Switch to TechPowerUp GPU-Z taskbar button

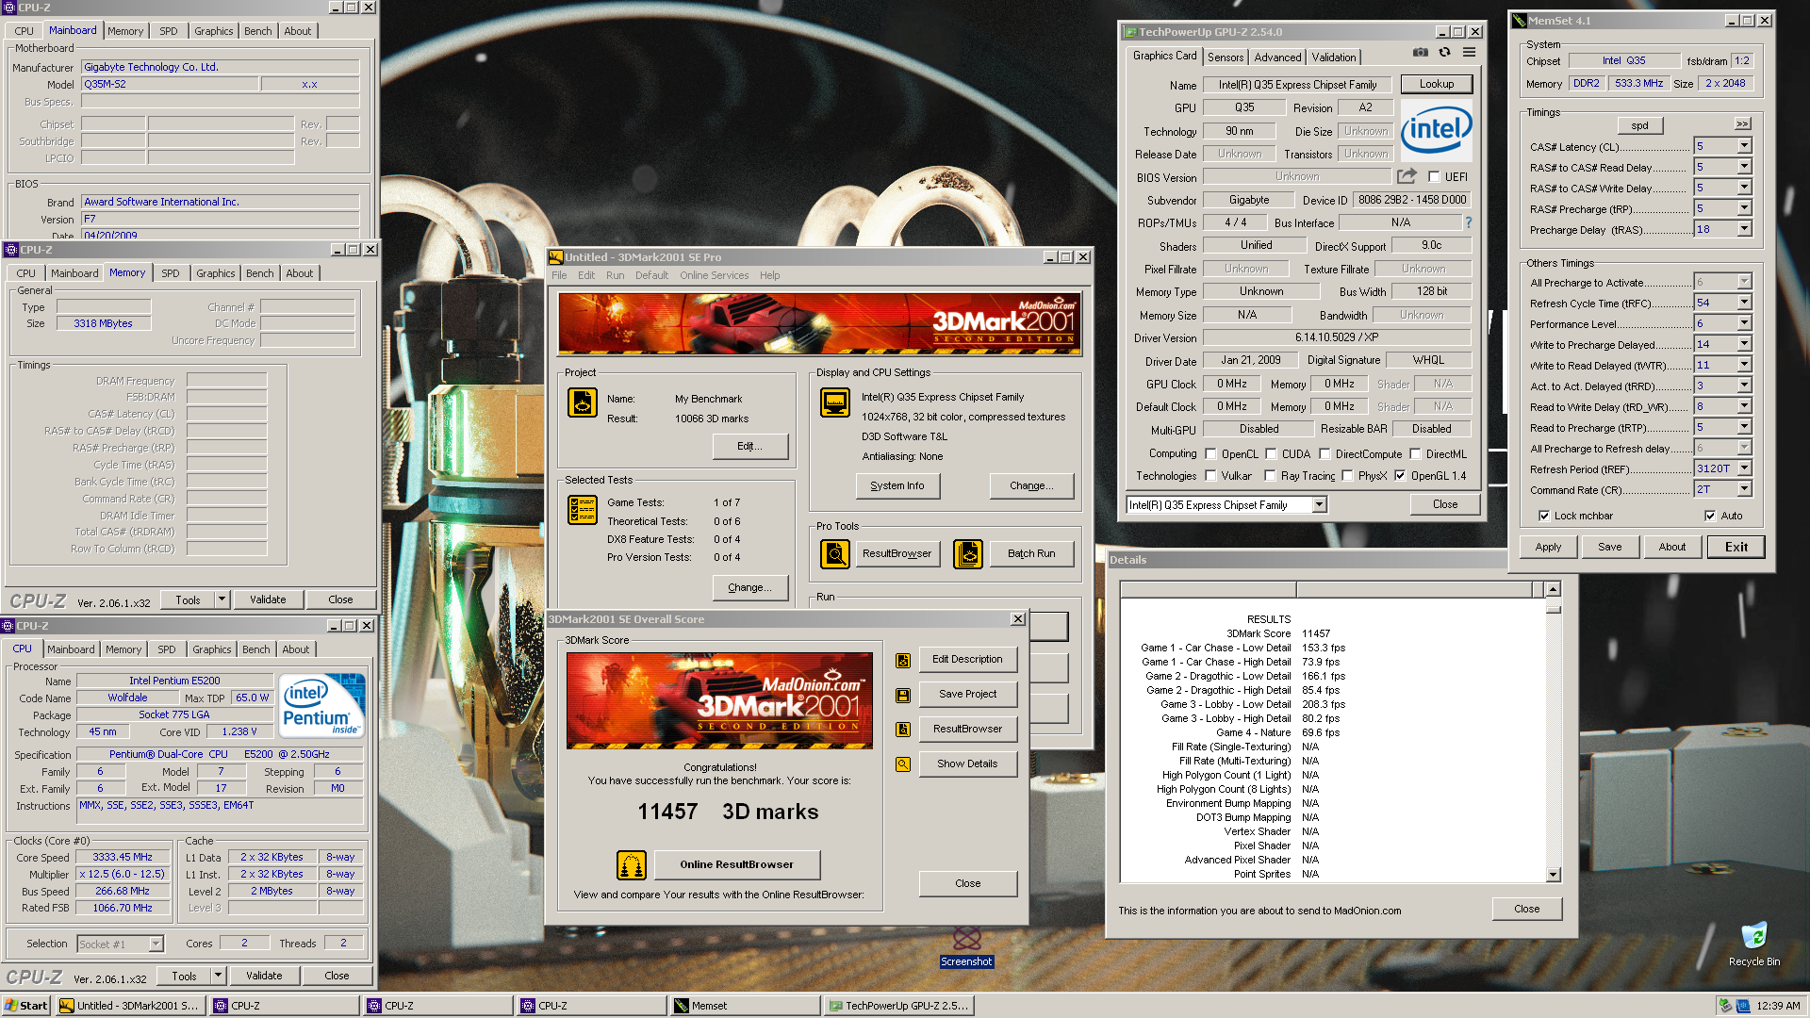[898, 1006]
